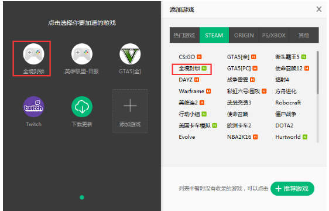Select 街头霸王5 in the list
Viewport: 329px width, 211px height.
pyautogui.click(x=287, y=57)
